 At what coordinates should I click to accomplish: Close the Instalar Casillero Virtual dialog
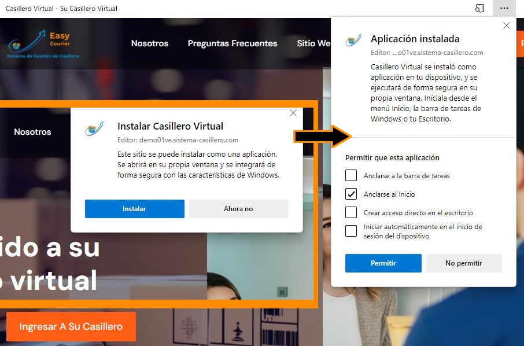pos(293,113)
